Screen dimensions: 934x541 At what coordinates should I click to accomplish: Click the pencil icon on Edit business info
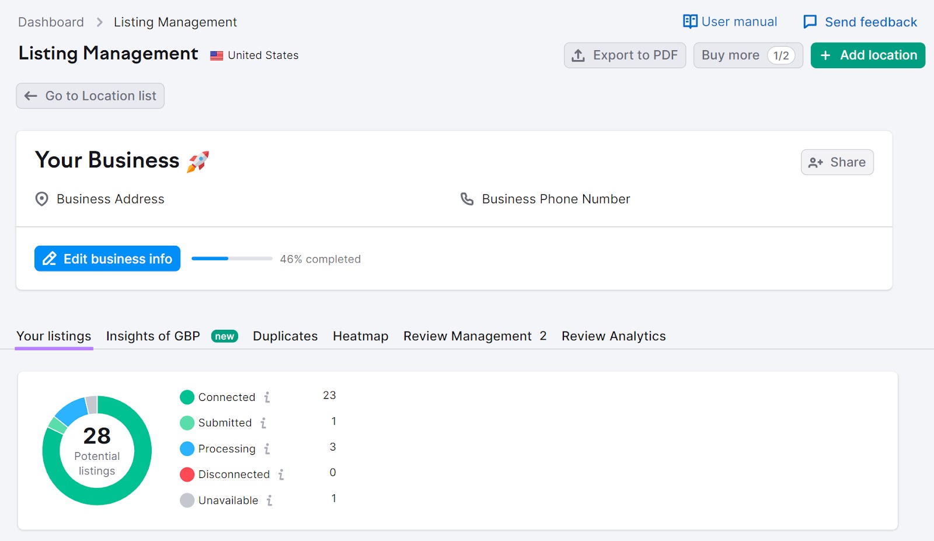pyautogui.click(x=50, y=259)
